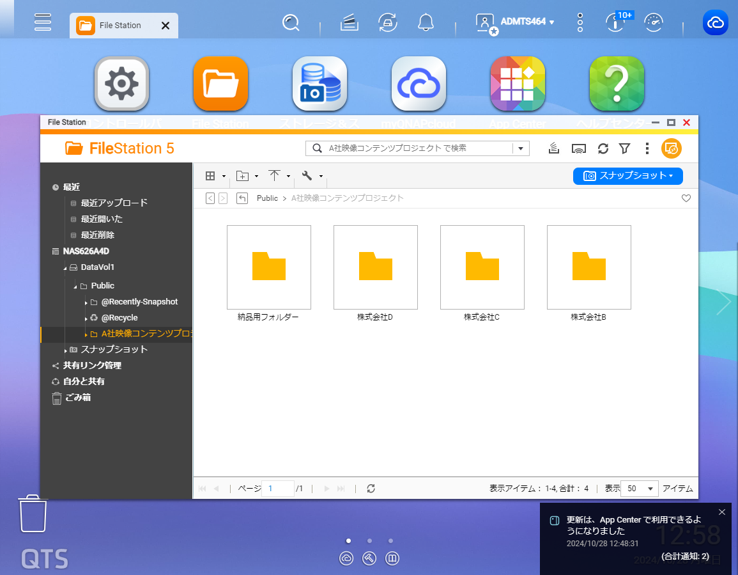The height and width of the screenshot is (575, 738).
Task: Open the three-dot more options in top bar
Action: [580, 22]
